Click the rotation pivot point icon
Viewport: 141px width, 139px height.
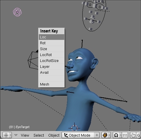coord(116,135)
